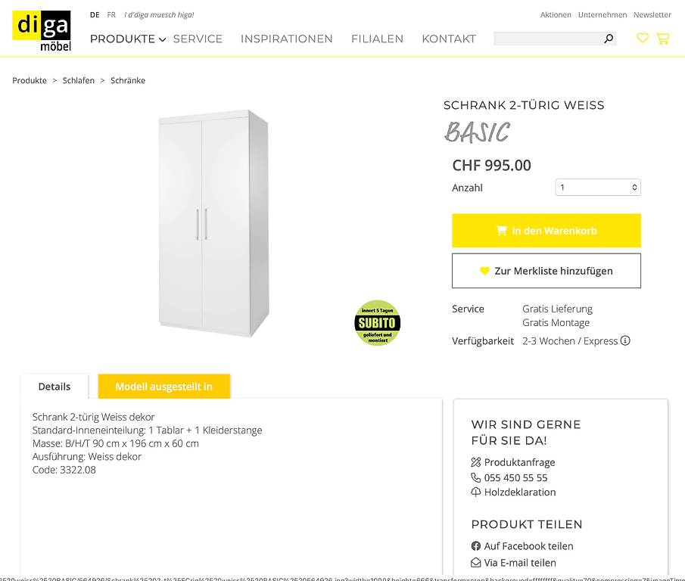Share the product on Facebook

coord(522,546)
